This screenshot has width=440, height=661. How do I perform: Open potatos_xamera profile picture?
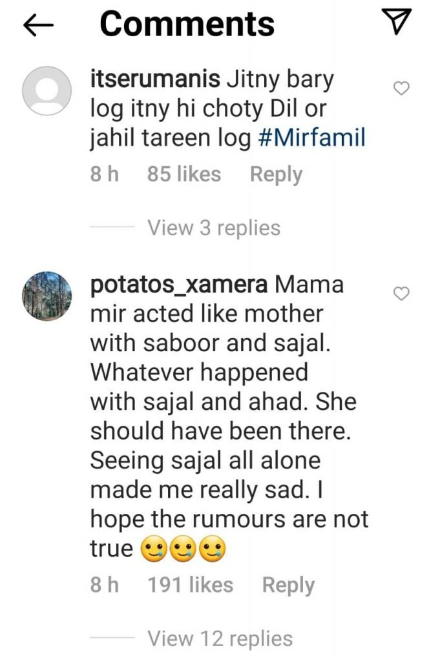tap(47, 296)
